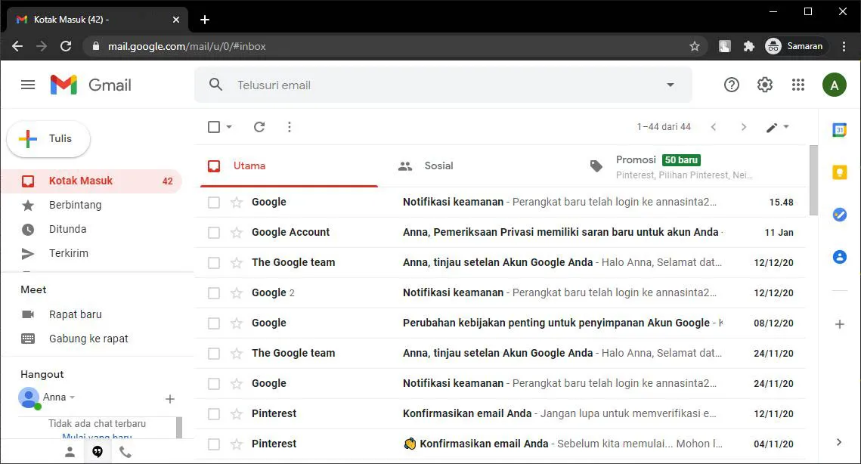
Task: Open Google Tasks from the side panel
Action: (839, 214)
